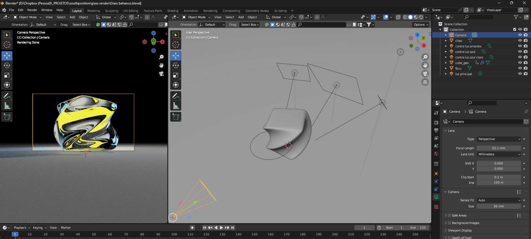Switch to the Compositing workspace tab
This screenshot has height=239, width=531.
tap(231, 11)
